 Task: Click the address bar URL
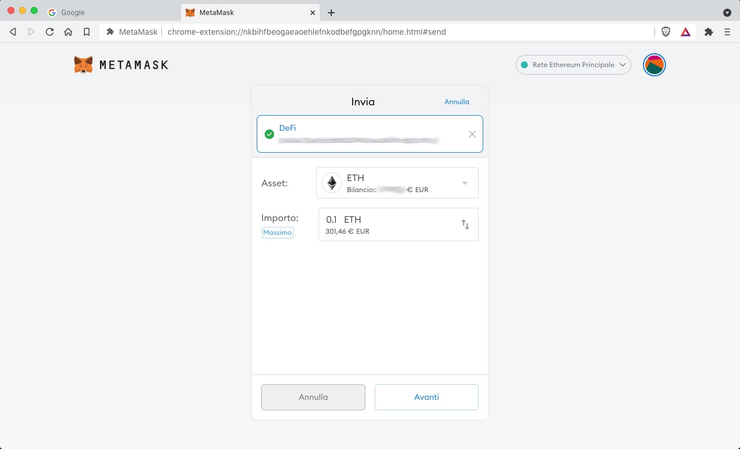point(306,32)
